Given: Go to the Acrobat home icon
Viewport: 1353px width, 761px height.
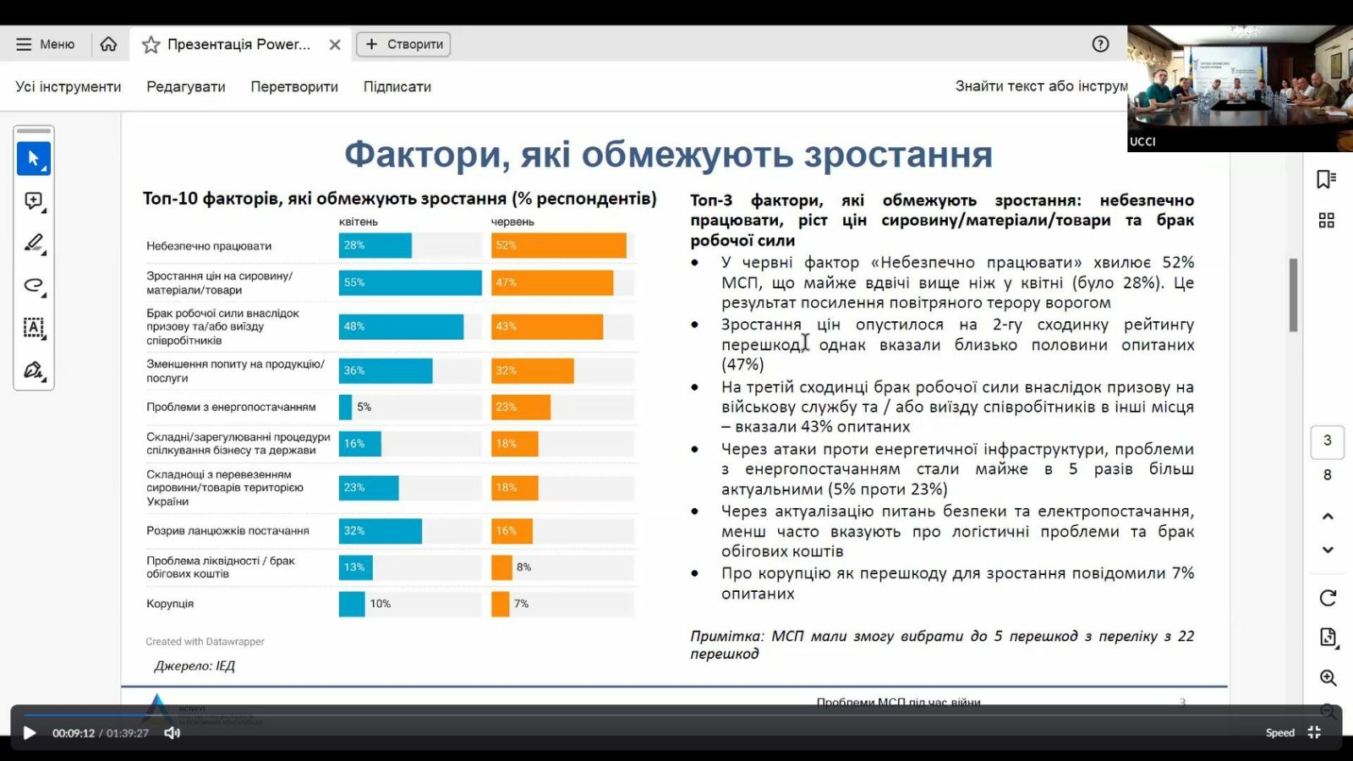Looking at the screenshot, I should [108, 44].
